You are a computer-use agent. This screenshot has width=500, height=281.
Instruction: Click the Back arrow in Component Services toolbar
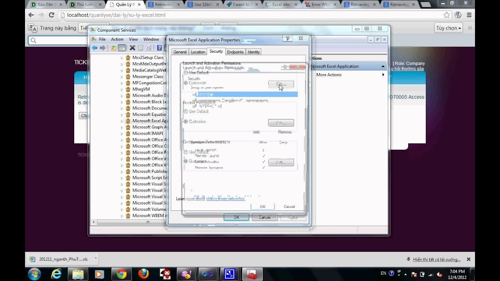pyautogui.click(x=95, y=48)
